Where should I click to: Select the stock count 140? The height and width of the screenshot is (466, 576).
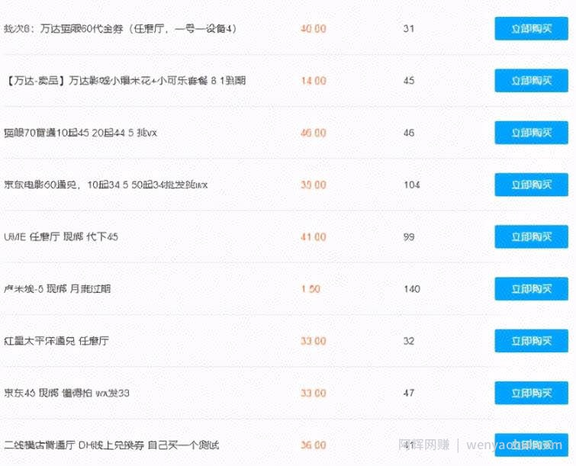click(412, 289)
